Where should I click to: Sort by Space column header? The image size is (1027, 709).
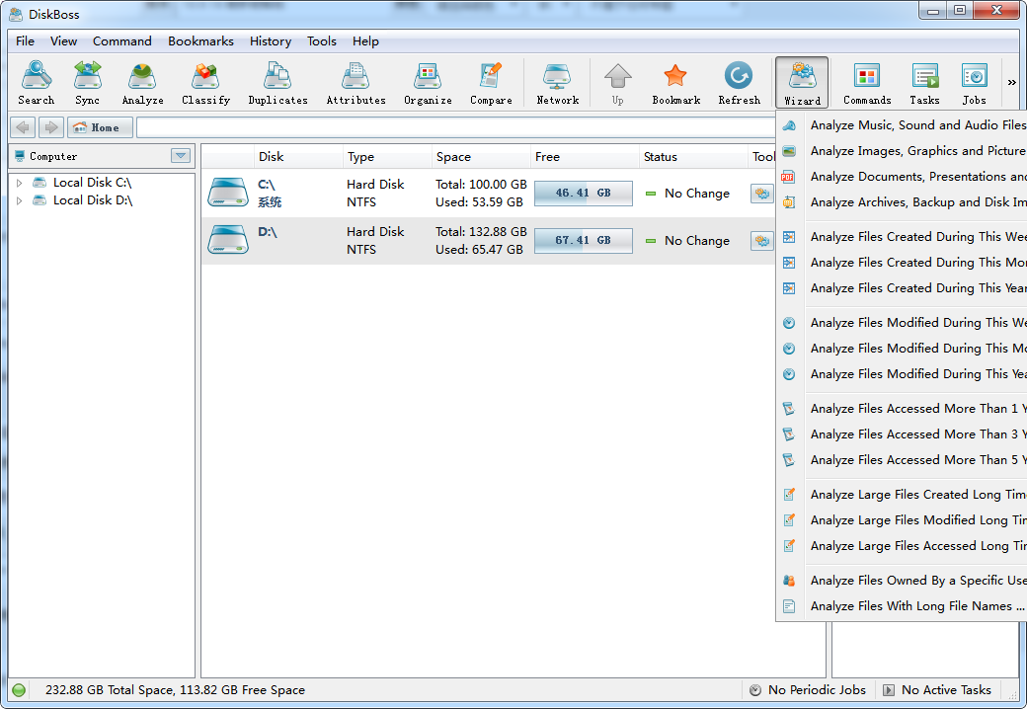pos(481,157)
